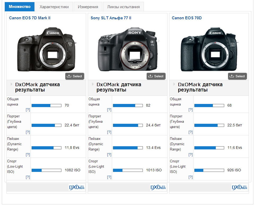Open help [?] for Canon 7D Mark II overall score
Screen dimensions: 255x206
pos(28,109)
